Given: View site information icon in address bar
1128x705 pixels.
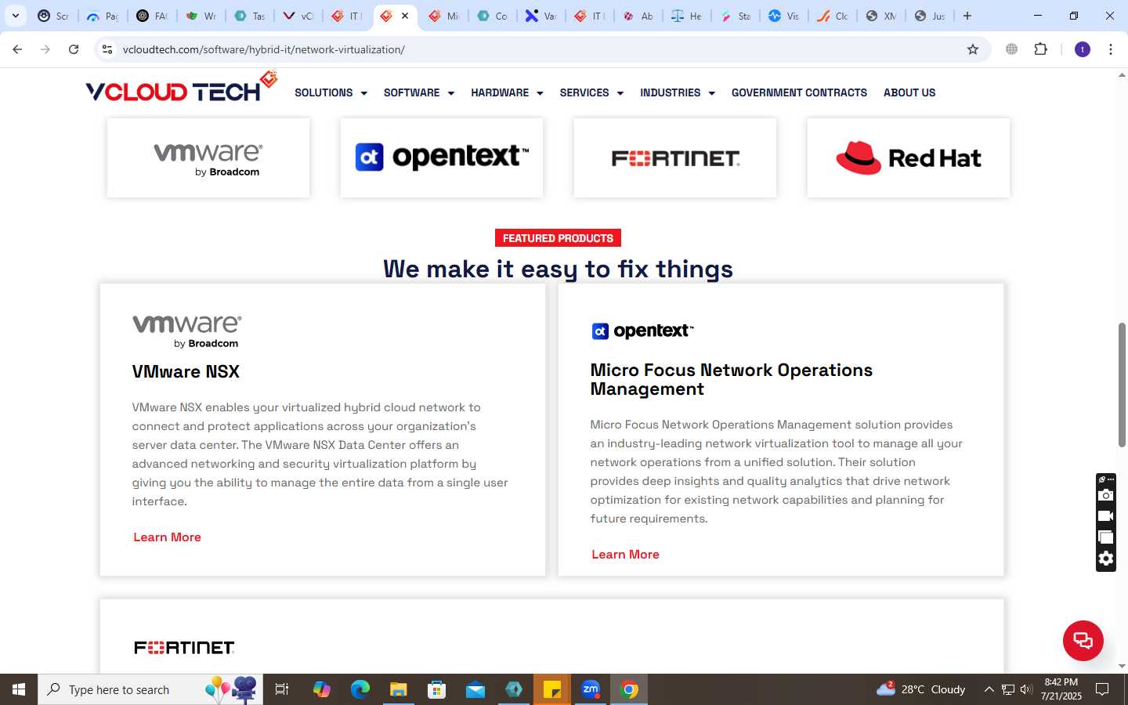Looking at the screenshot, I should tap(107, 49).
